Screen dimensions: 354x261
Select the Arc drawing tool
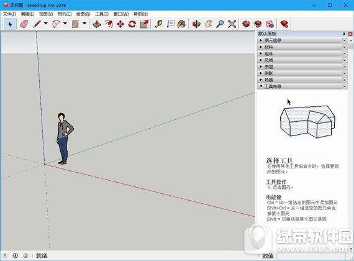pos(57,24)
